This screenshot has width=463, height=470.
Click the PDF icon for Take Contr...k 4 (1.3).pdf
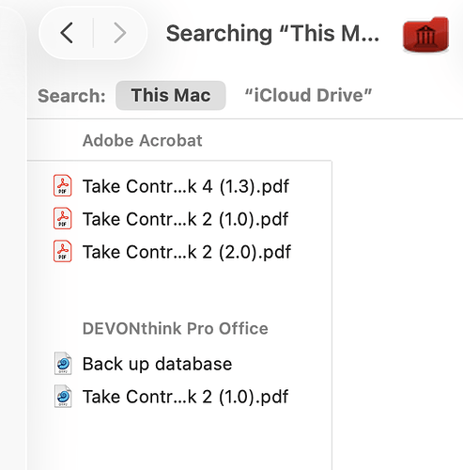(63, 186)
